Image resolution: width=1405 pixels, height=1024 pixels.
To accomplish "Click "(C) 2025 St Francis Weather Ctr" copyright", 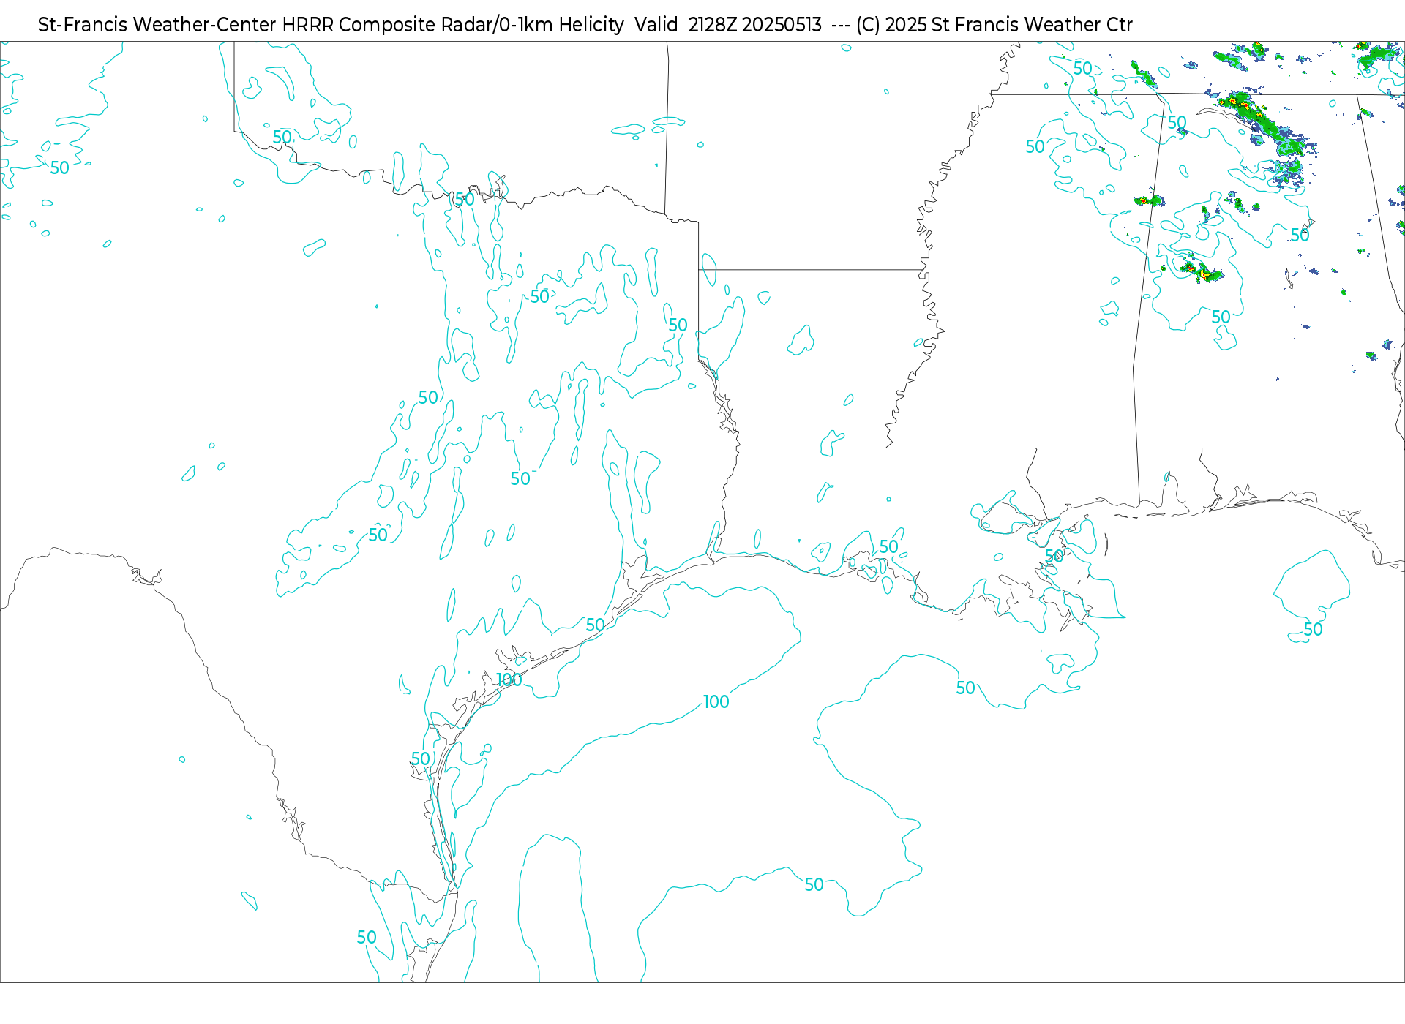I will coord(994,25).
